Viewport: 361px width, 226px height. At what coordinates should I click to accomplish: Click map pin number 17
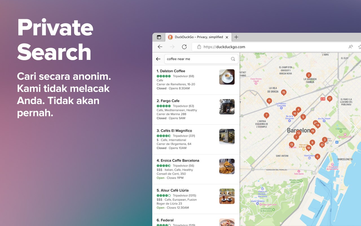point(329,99)
